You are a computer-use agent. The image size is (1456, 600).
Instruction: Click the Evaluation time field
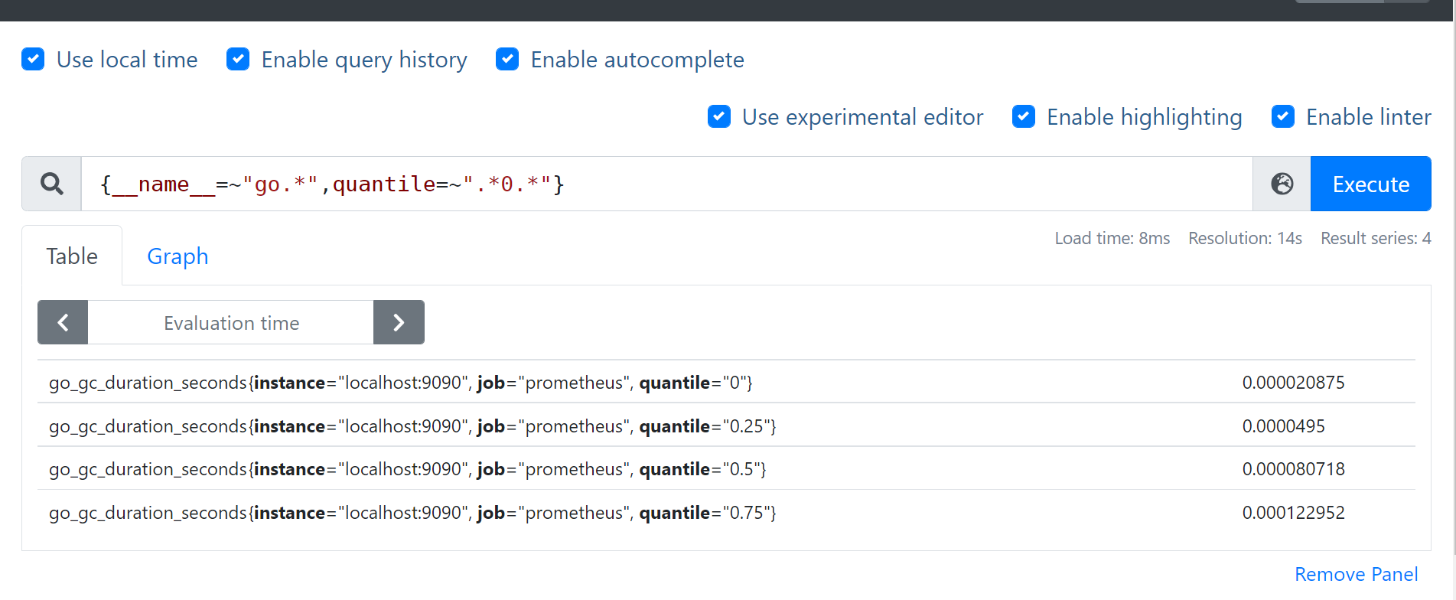tap(231, 323)
